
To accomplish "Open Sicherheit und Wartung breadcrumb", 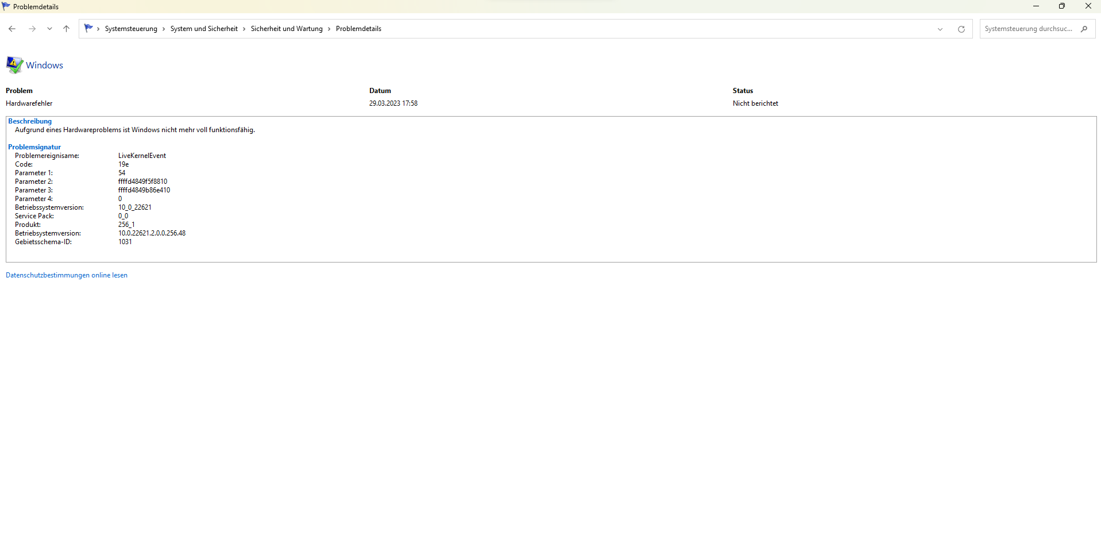I will click(x=287, y=29).
